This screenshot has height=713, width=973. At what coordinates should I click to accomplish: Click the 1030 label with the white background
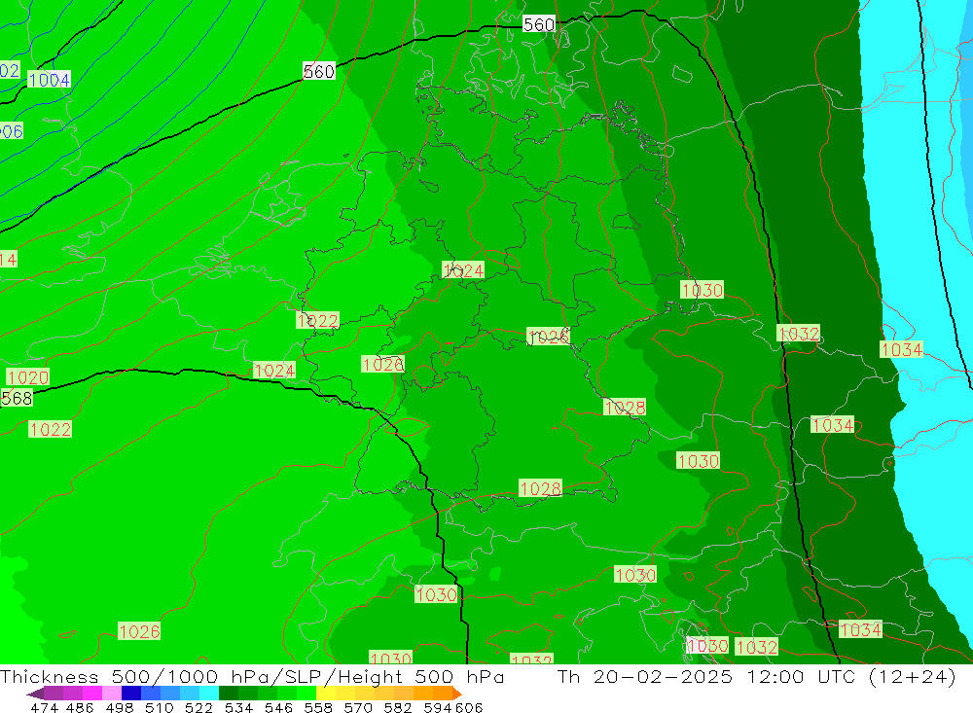(708, 645)
